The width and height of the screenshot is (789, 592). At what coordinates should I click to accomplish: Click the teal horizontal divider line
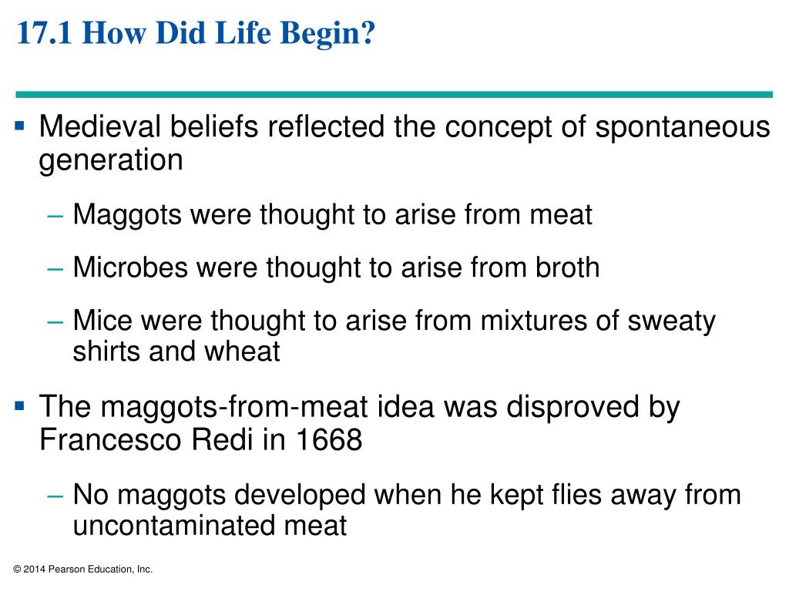point(394,94)
